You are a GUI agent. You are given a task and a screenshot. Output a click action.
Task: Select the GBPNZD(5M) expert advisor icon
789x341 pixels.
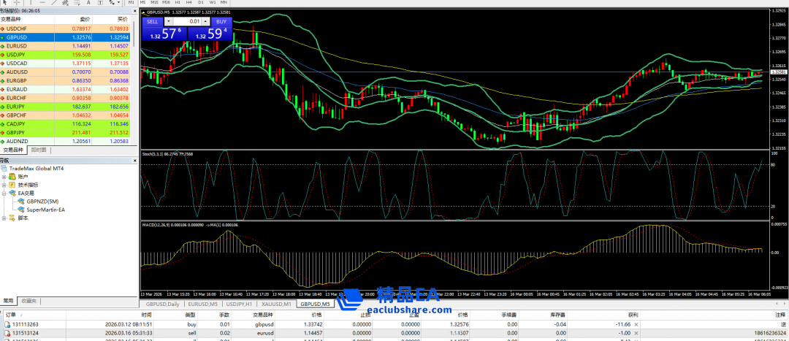point(20,202)
